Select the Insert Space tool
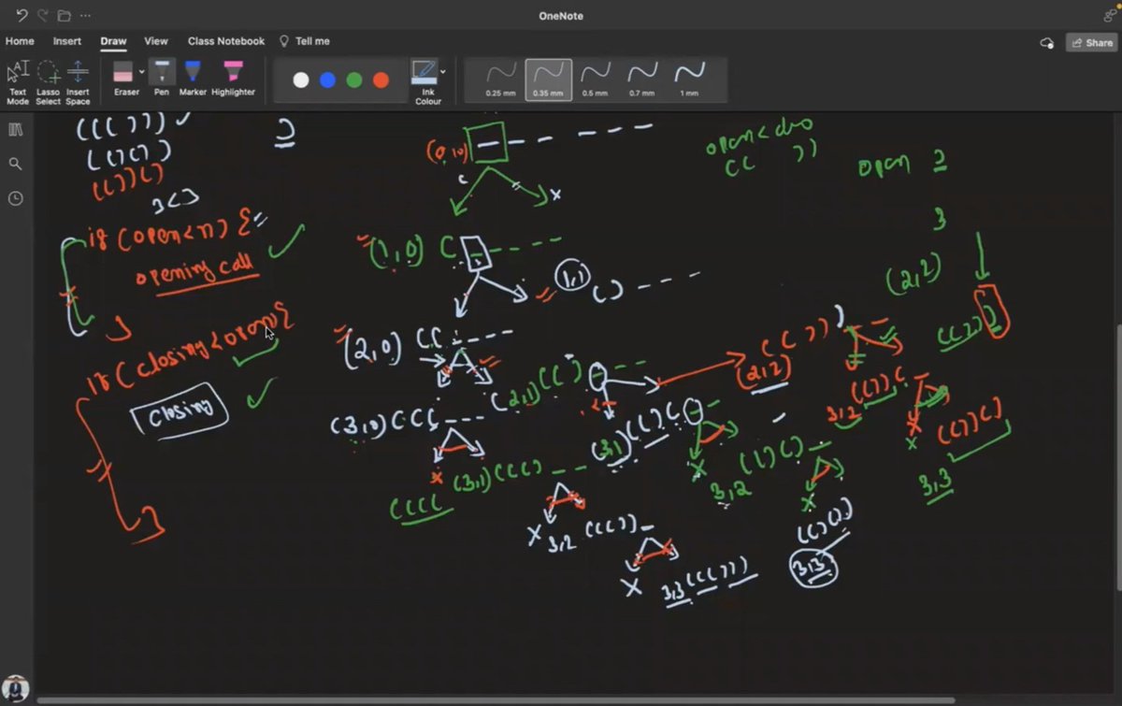The width and height of the screenshot is (1122, 706). coord(78,82)
